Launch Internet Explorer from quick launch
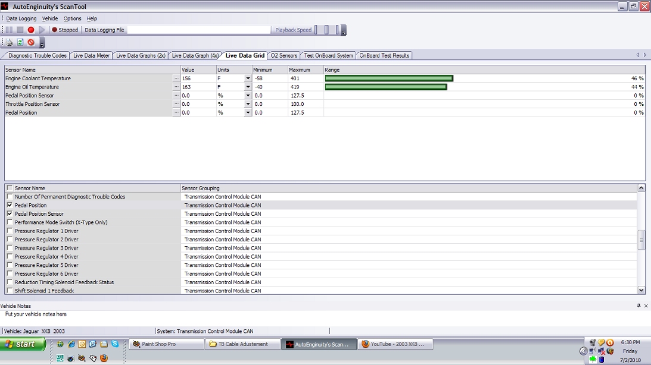This screenshot has width=651, height=365. (71, 344)
